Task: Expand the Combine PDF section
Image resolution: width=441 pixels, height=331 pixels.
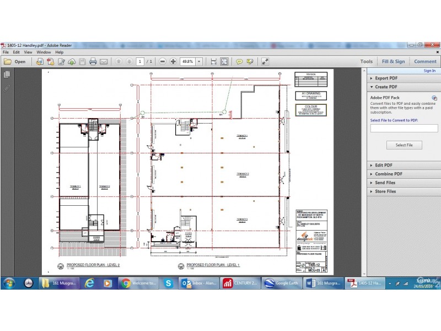Action: click(x=388, y=174)
